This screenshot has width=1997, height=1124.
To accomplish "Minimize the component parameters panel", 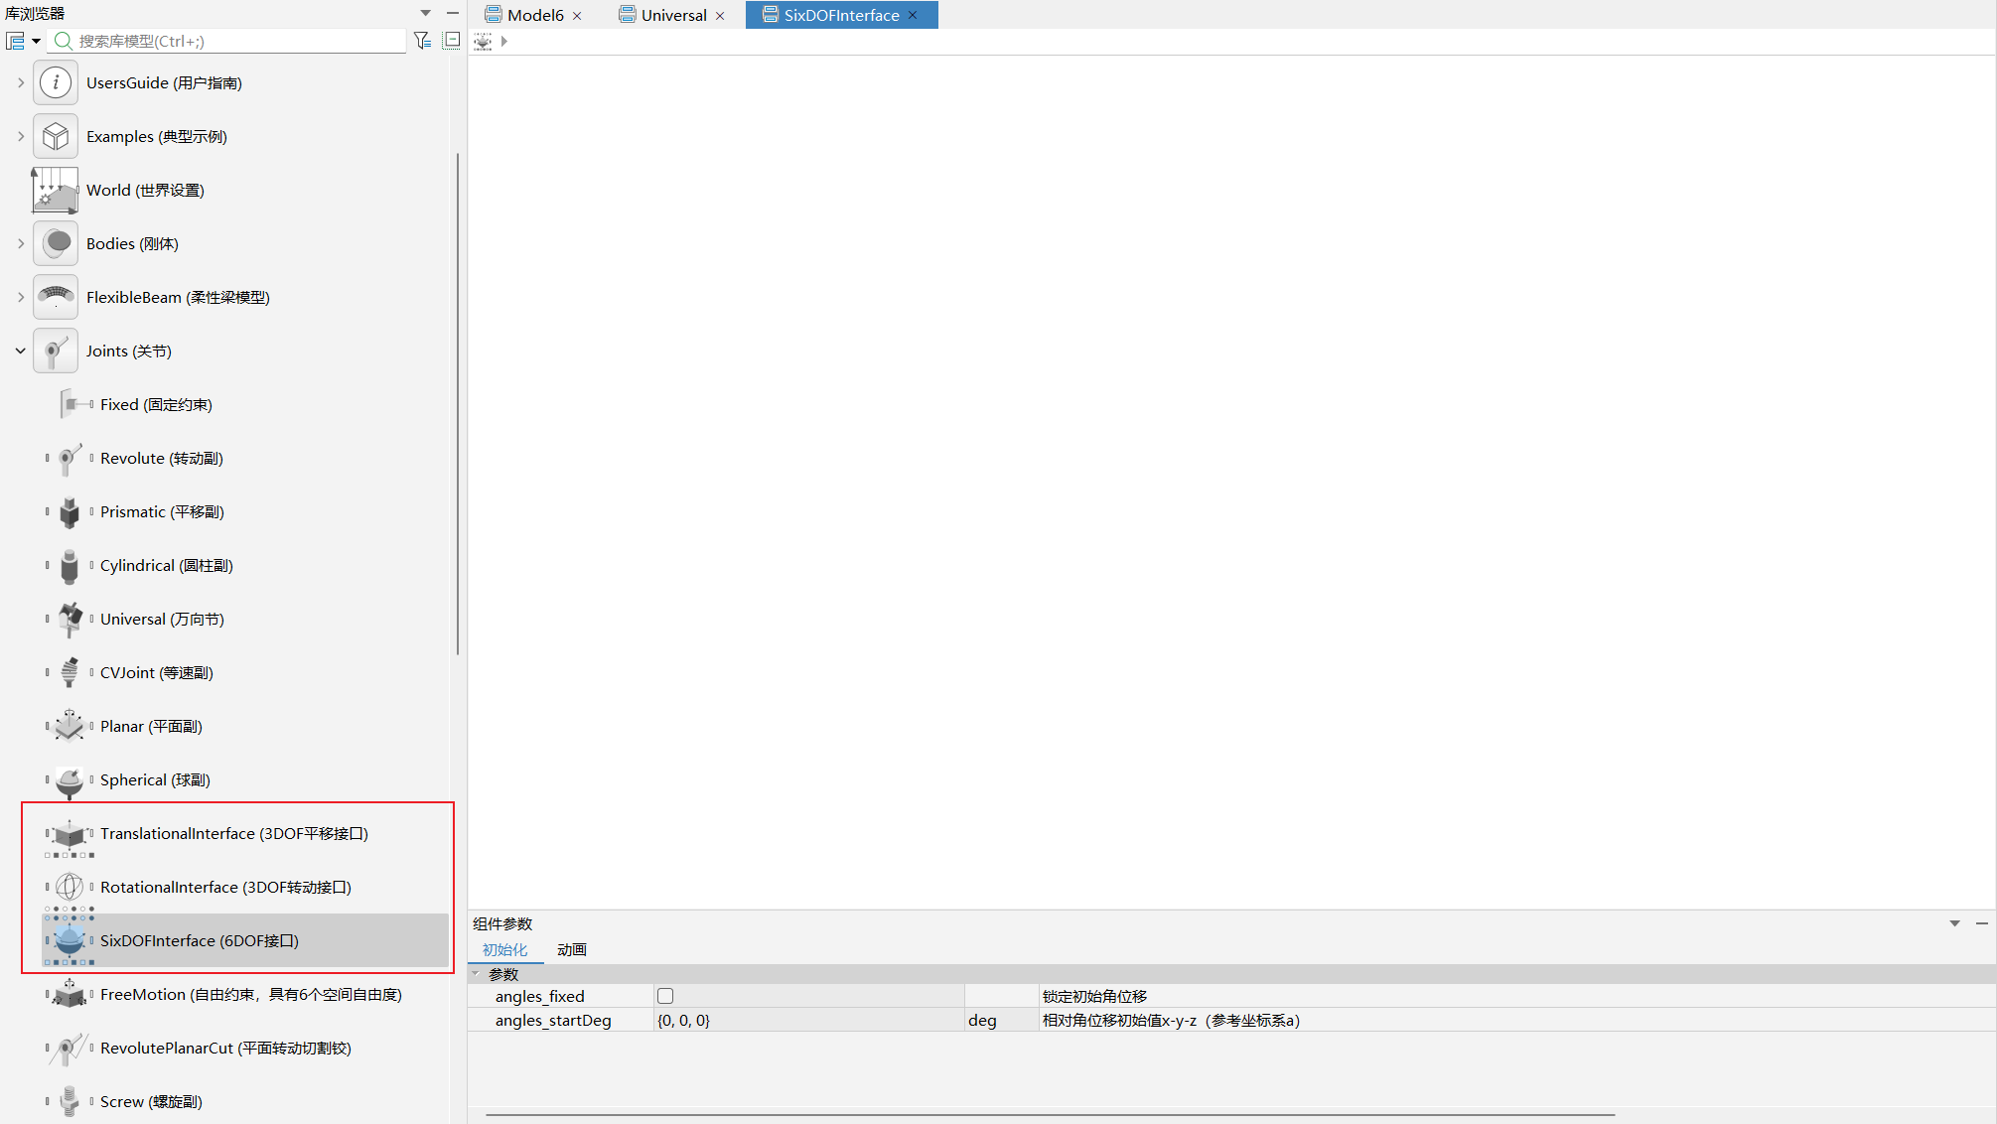I will coord(1982,923).
